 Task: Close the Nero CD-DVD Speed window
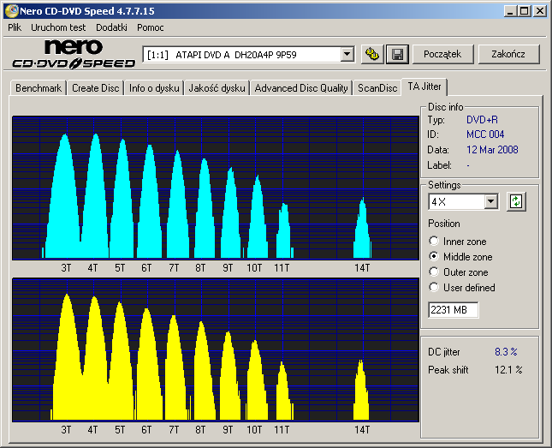(x=540, y=11)
